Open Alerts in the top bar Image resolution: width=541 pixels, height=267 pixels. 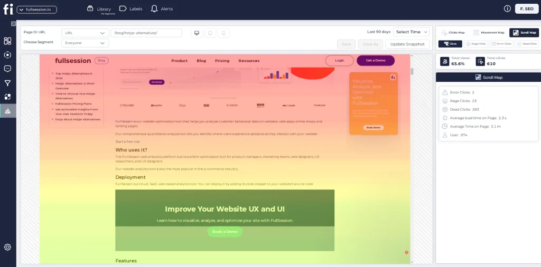click(162, 9)
